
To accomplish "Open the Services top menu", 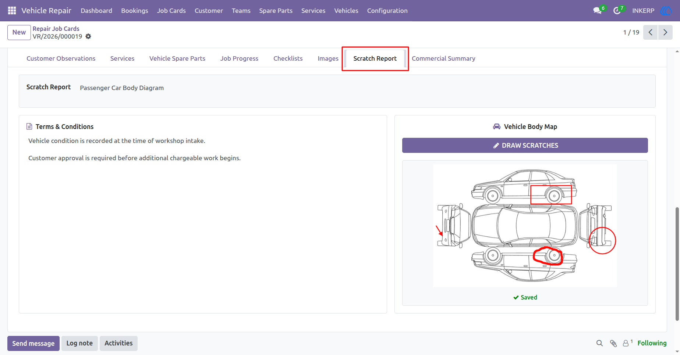I will [313, 11].
